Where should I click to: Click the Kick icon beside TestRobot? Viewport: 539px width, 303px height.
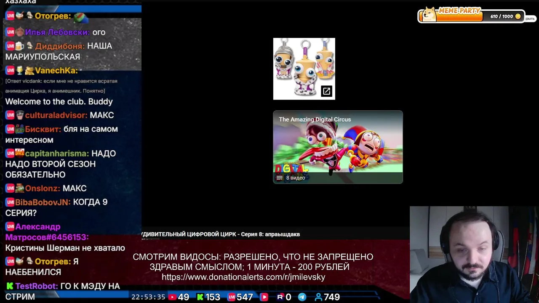(x=10, y=286)
